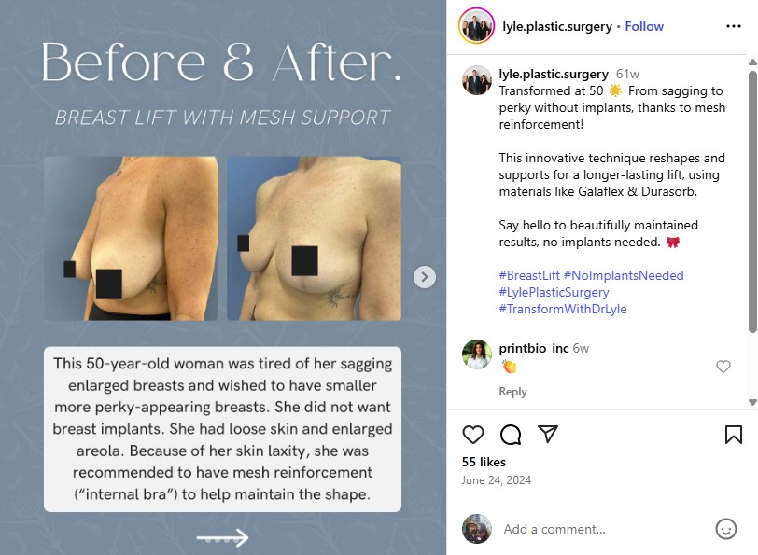Reply to printbio_inc comment
The height and width of the screenshot is (555, 758).
(512, 391)
